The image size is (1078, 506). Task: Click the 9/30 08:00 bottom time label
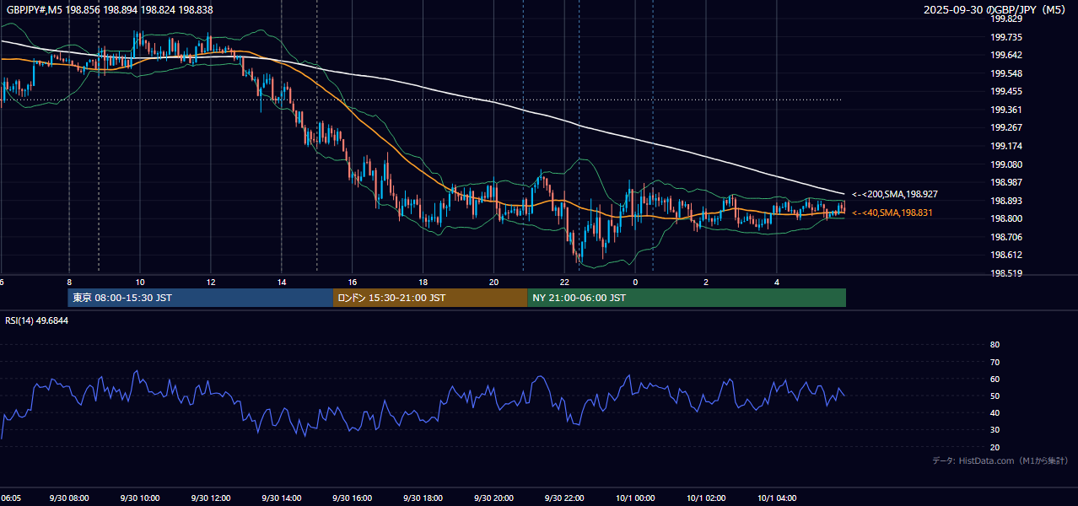69,498
